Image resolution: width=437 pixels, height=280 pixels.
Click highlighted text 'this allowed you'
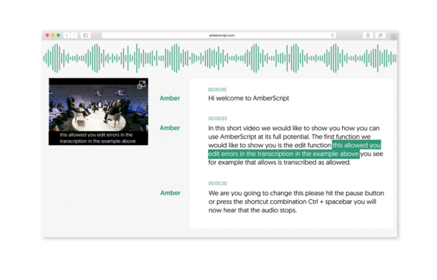357,145
